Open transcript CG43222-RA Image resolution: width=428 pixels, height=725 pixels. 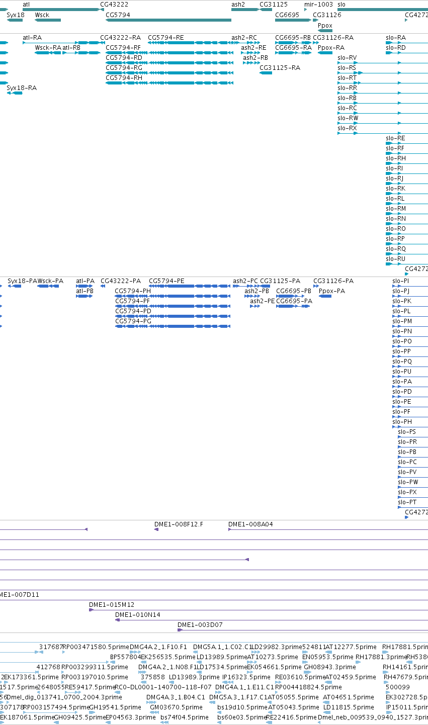click(121, 38)
